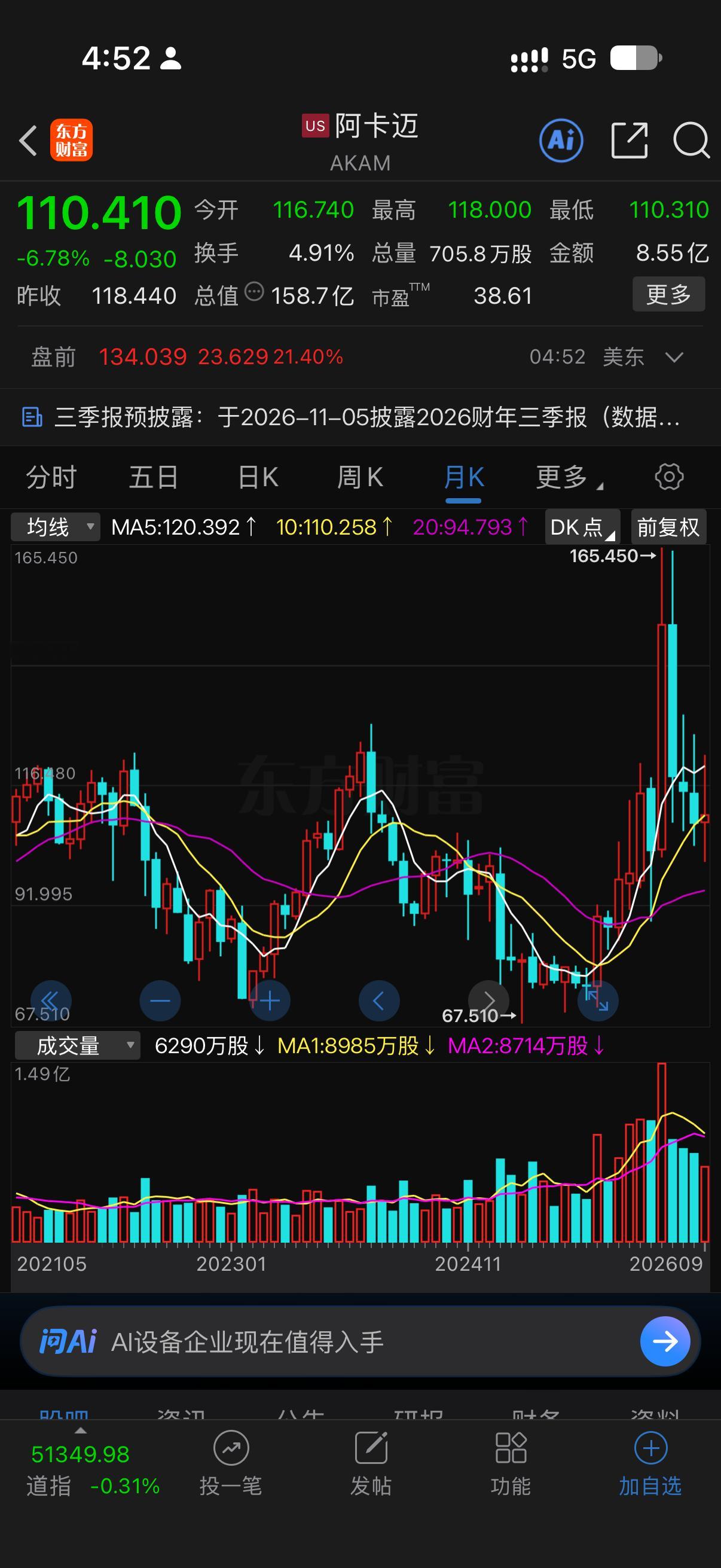Tap the 6290万股 volume value
721x1568 pixels.
209,1046
